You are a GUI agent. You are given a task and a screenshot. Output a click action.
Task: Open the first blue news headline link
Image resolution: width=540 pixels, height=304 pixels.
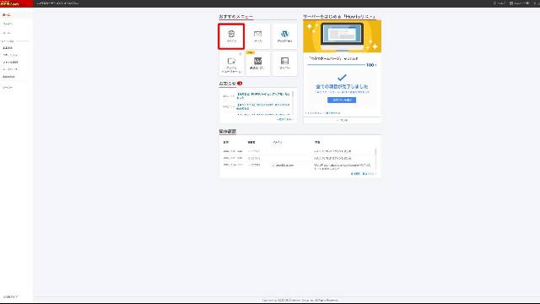point(263,95)
